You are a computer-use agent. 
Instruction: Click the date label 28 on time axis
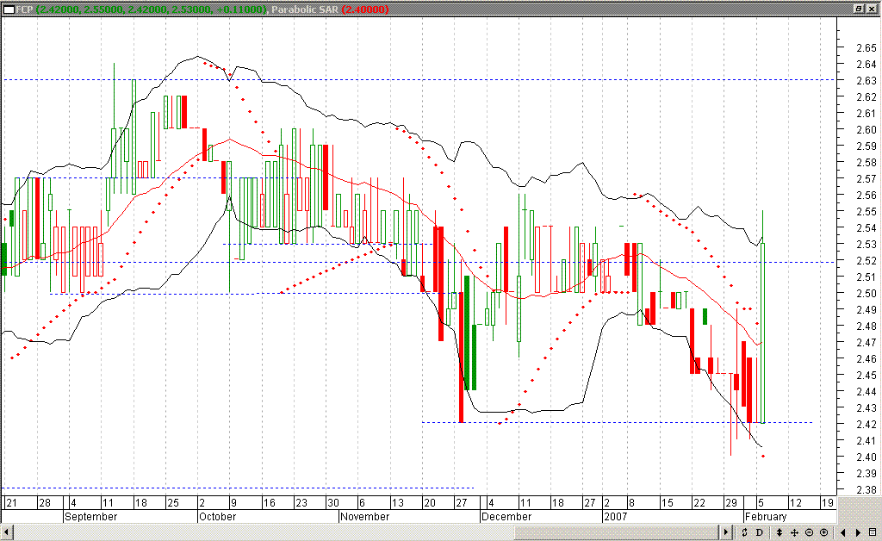45,503
